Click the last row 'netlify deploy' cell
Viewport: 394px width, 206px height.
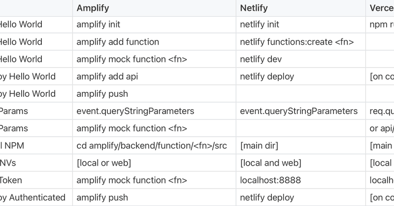coord(301,198)
